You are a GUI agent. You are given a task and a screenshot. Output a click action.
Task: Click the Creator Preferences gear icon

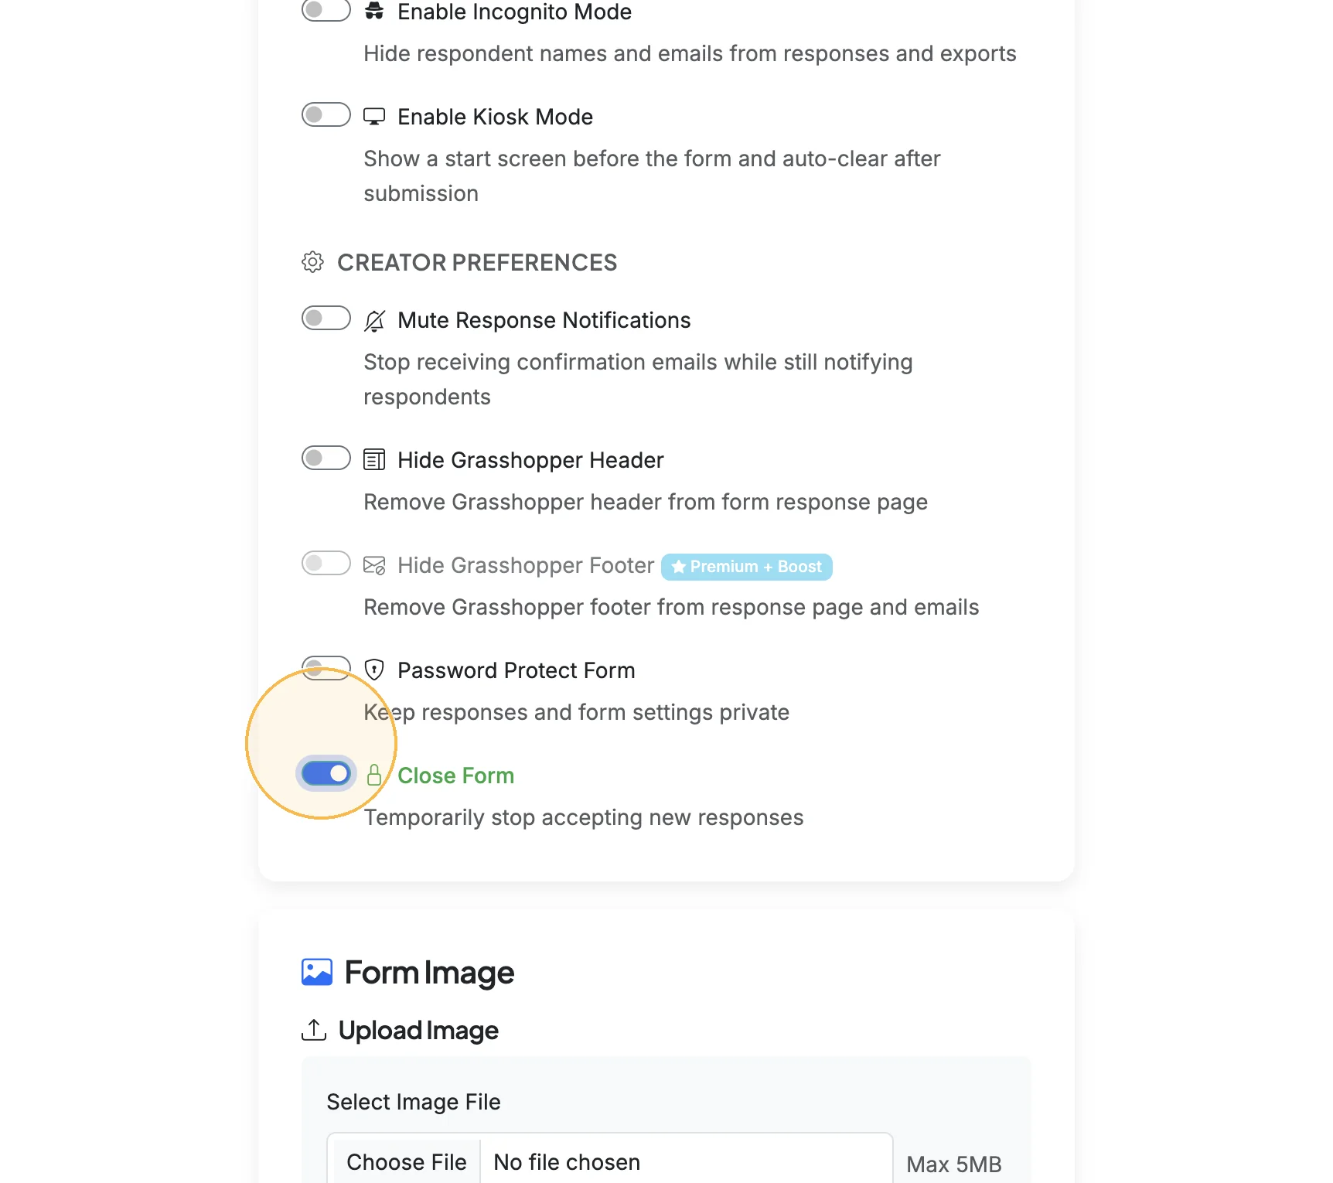tap(312, 262)
